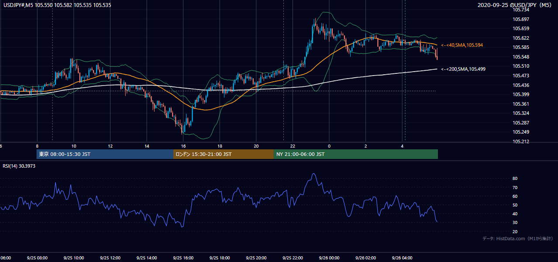The image size is (558, 262).
Task: Click the 105.249 price axis label
Action: [x=521, y=132]
